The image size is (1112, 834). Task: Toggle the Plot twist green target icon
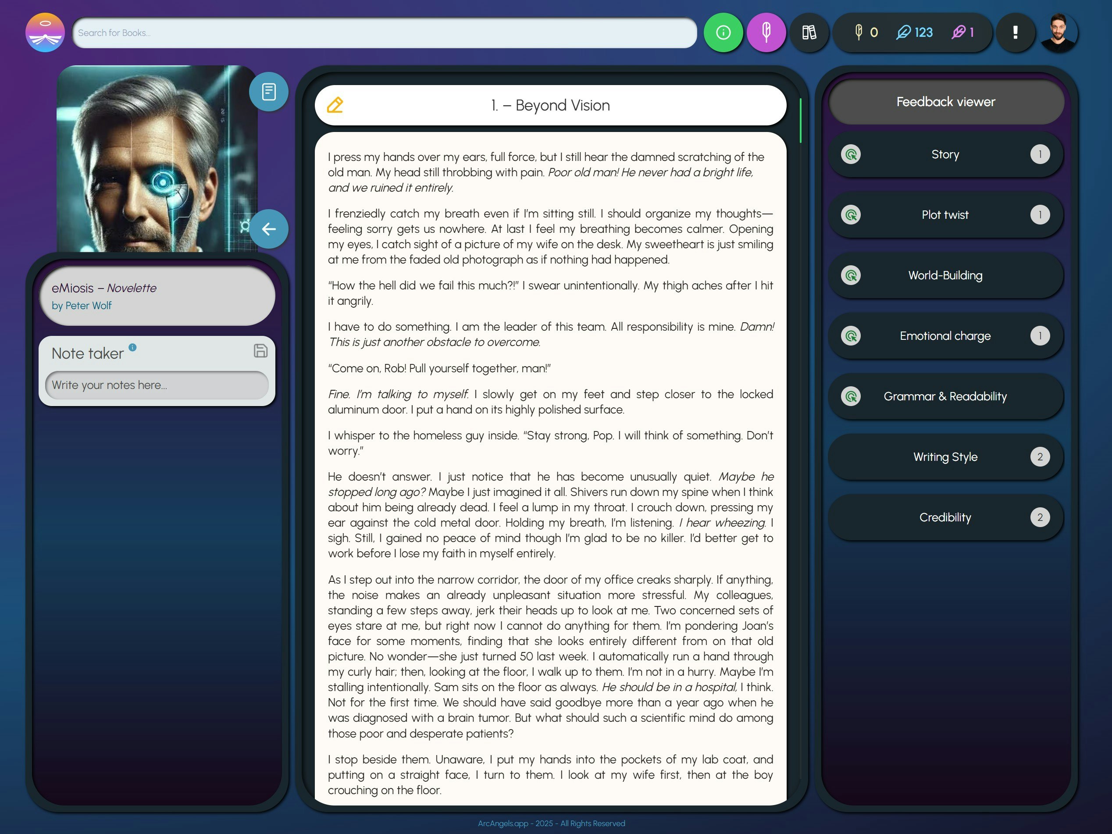pyautogui.click(x=851, y=215)
